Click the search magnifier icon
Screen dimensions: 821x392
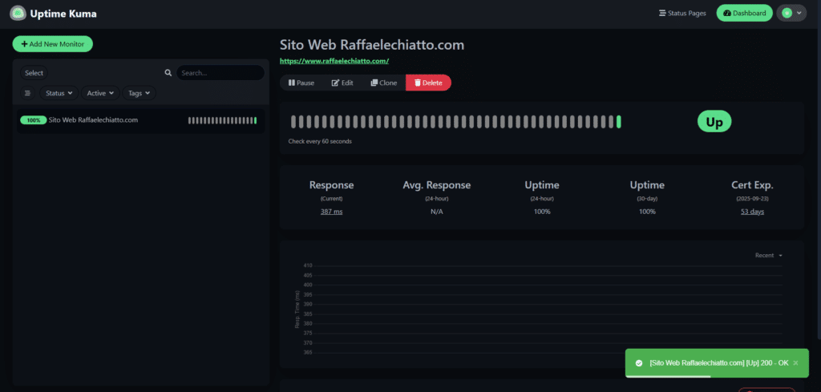[x=168, y=73]
